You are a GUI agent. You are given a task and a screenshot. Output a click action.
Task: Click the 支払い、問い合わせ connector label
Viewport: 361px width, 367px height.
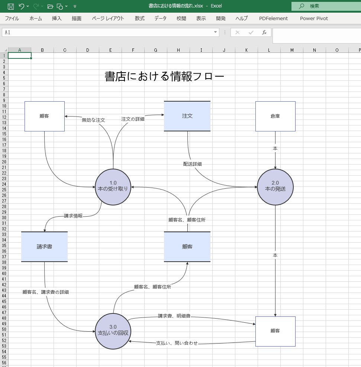177,343
